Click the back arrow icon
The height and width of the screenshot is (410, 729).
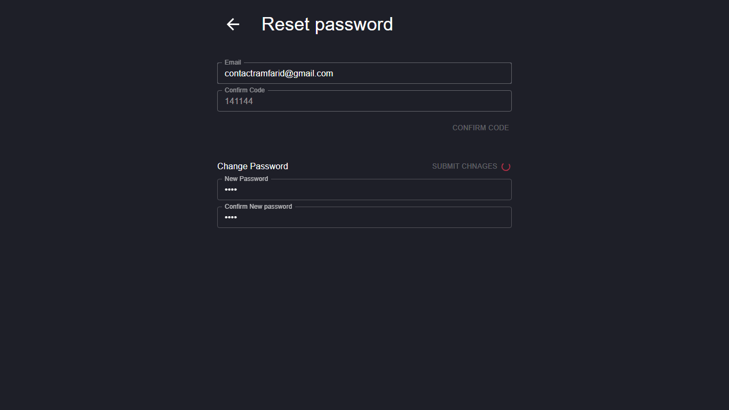click(233, 25)
